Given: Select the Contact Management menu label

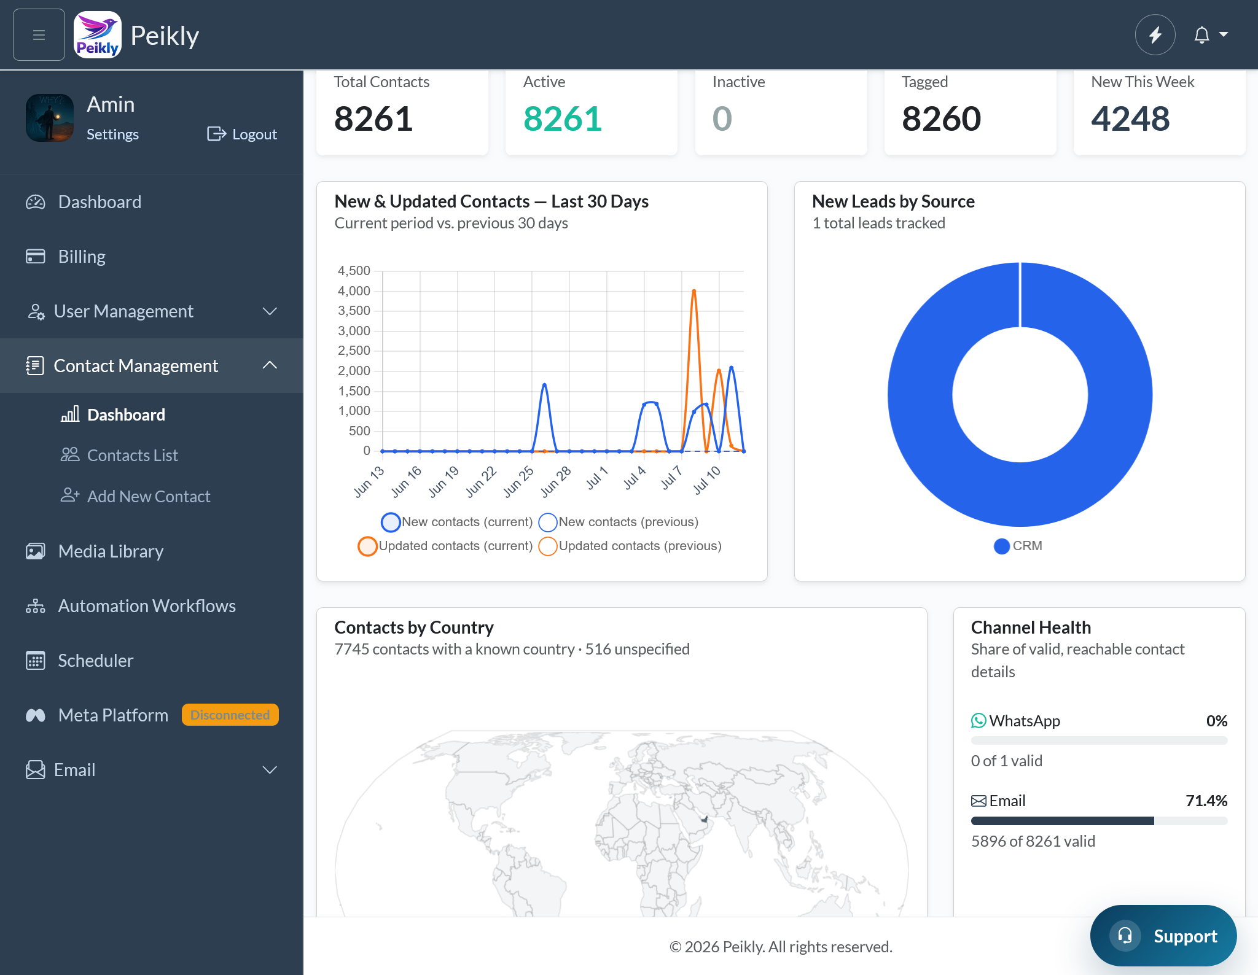Looking at the screenshot, I should point(136,366).
